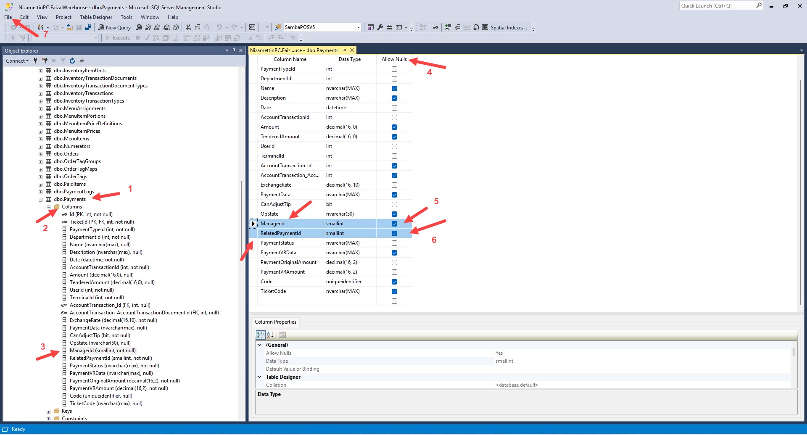Expand the Keys folder
807x435 pixels.
click(49, 411)
